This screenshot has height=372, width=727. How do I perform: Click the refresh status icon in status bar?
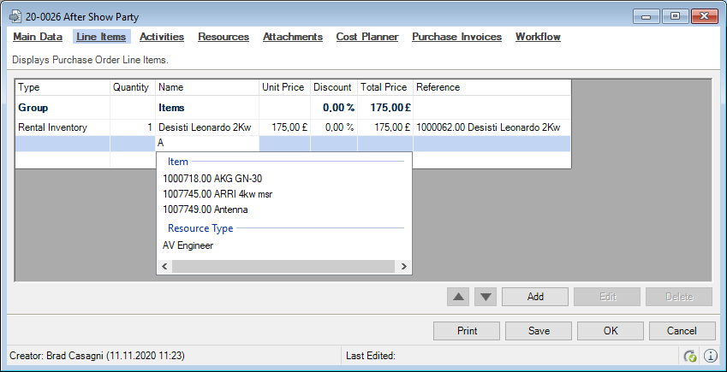pos(691,356)
